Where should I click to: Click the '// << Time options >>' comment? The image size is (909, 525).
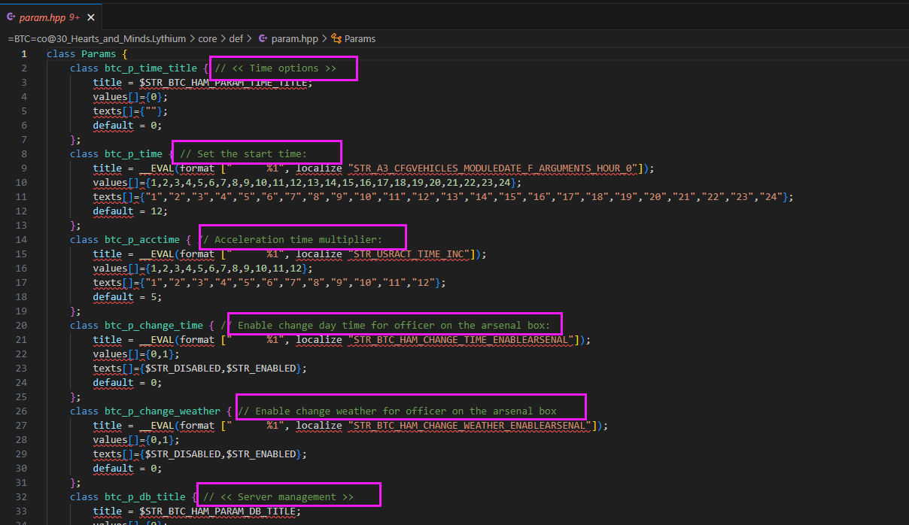click(275, 68)
